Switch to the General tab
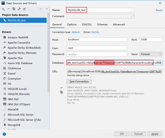 [x=57, y=24]
